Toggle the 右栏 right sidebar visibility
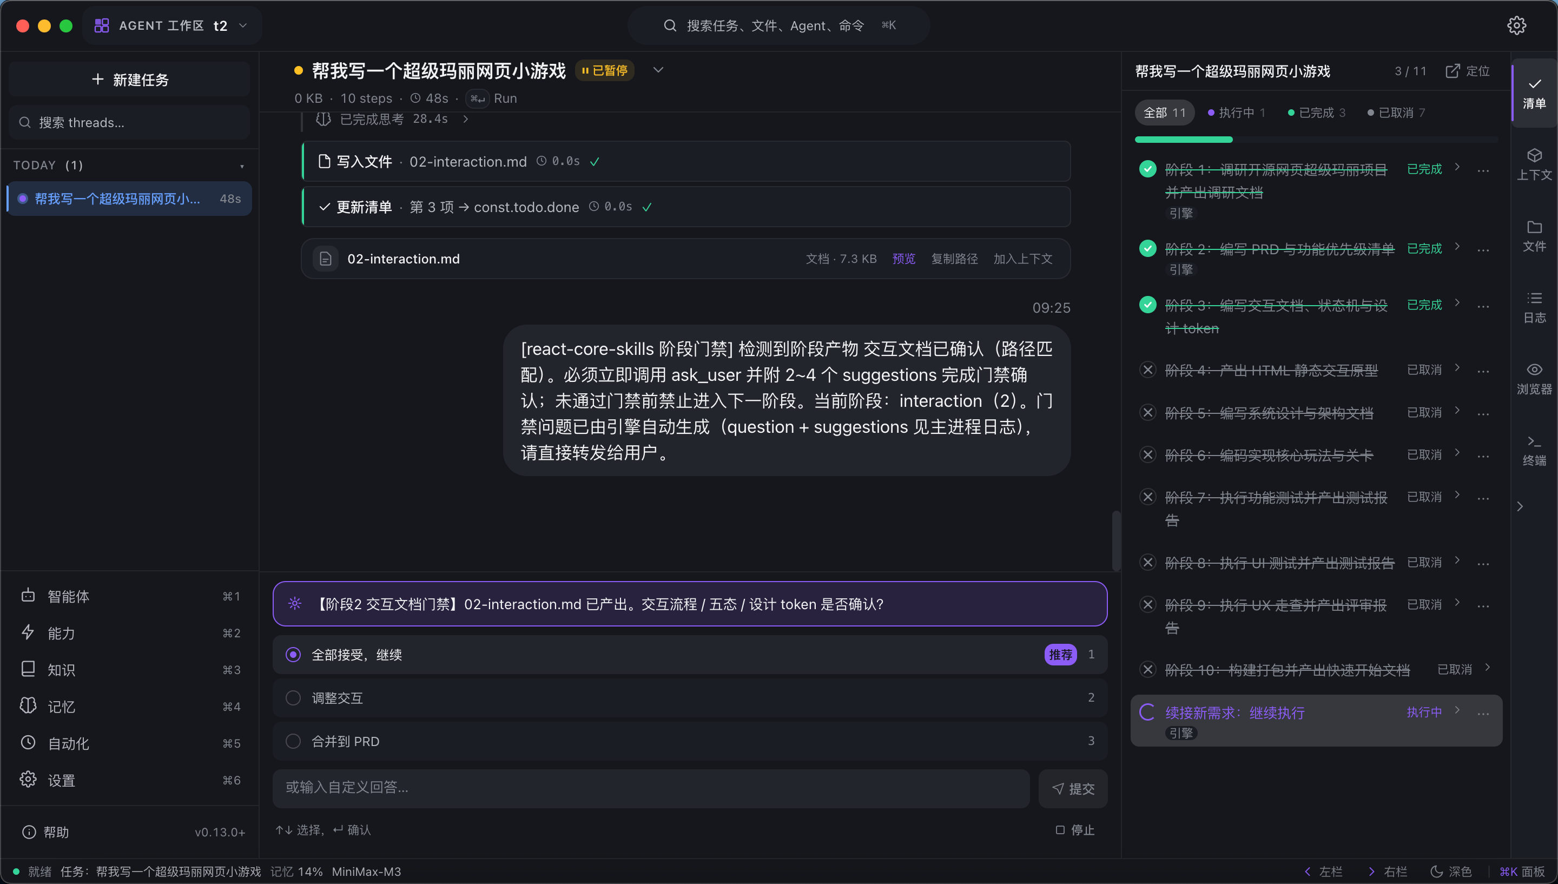Screen dimensions: 1558x884 pyautogui.click(x=1388, y=871)
